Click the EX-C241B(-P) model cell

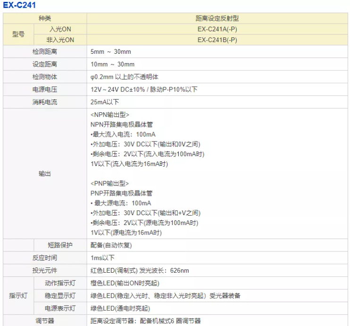tap(217, 40)
